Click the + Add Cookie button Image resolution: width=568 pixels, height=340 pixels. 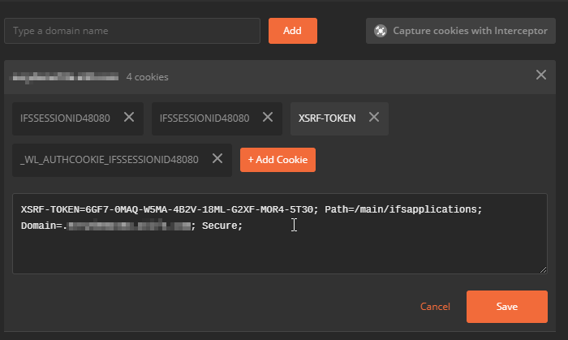(x=278, y=160)
